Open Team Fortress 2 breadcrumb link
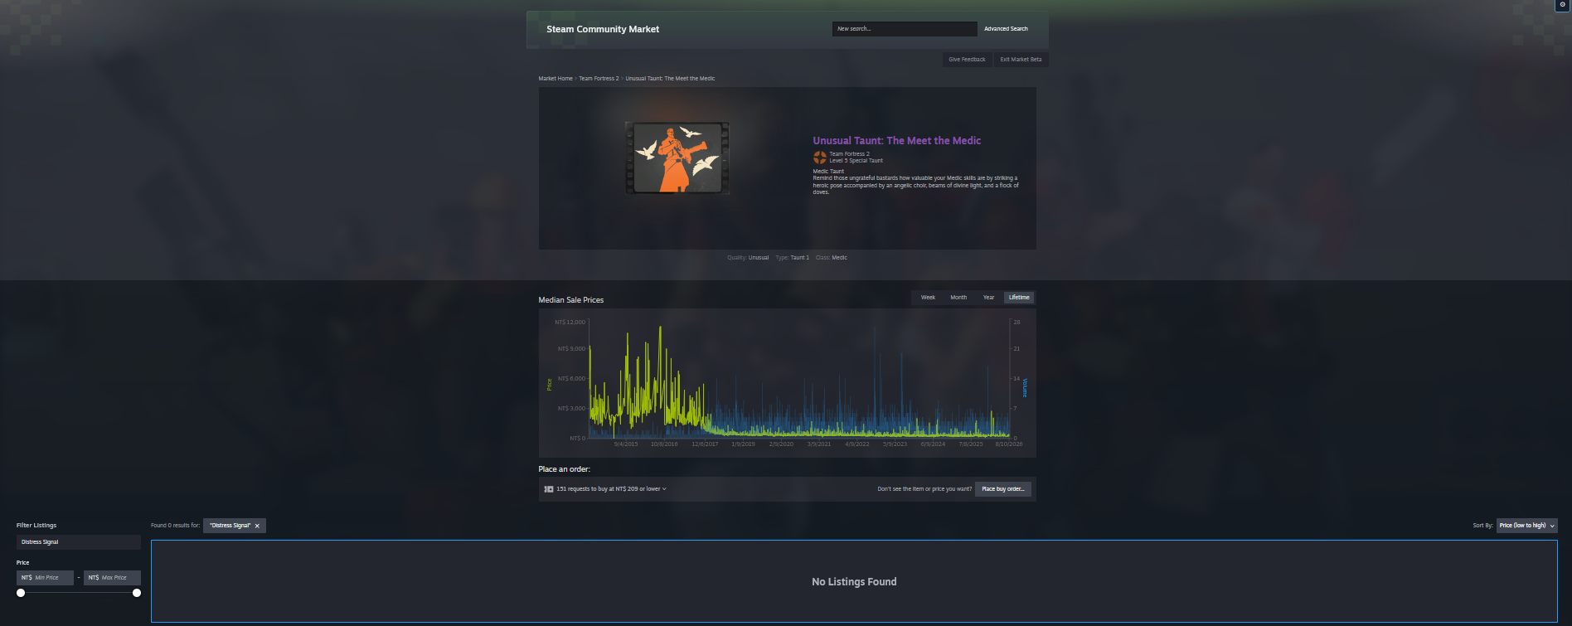The width and height of the screenshot is (1572, 626). [x=599, y=79]
